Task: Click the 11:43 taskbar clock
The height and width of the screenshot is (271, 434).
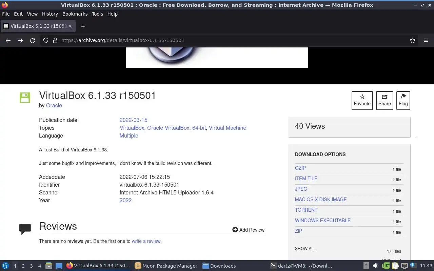Action: pos(426,266)
